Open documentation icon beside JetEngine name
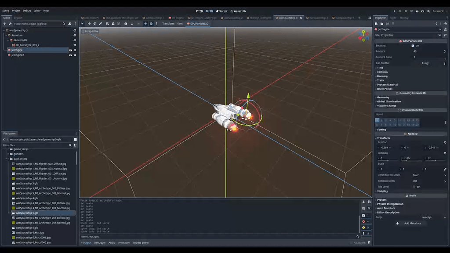Viewport: 450px width, 253px height. click(446, 29)
